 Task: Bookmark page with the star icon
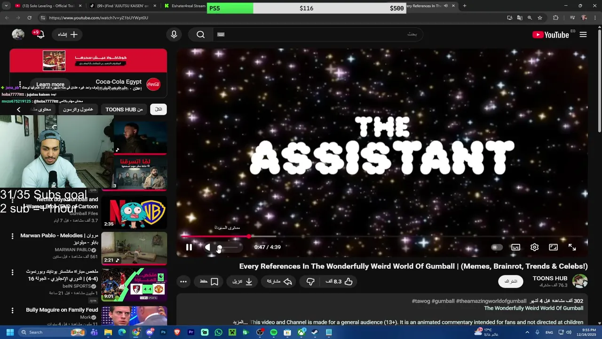[540, 18]
